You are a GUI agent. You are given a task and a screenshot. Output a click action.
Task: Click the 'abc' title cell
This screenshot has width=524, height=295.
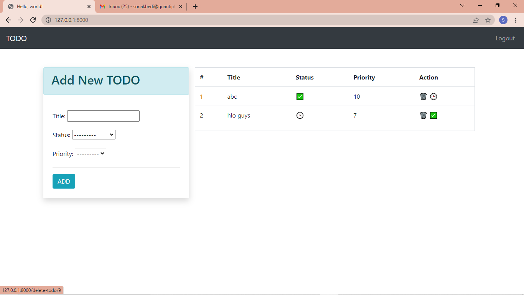pyautogui.click(x=232, y=96)
